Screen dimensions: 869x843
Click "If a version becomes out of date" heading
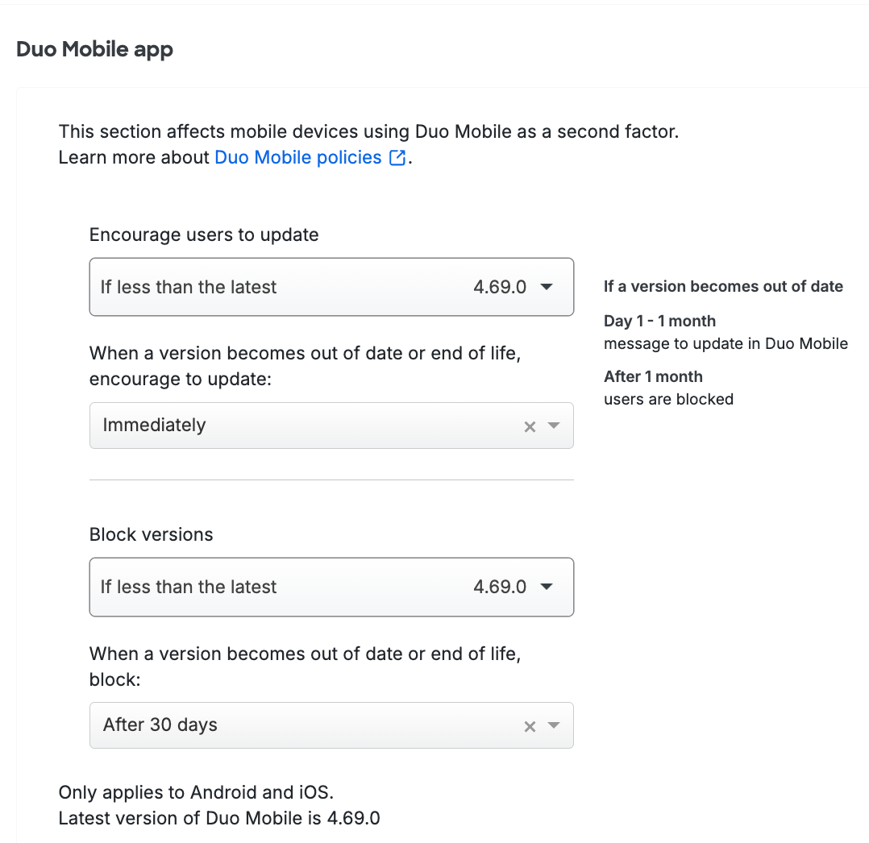(x=723, y=286)
